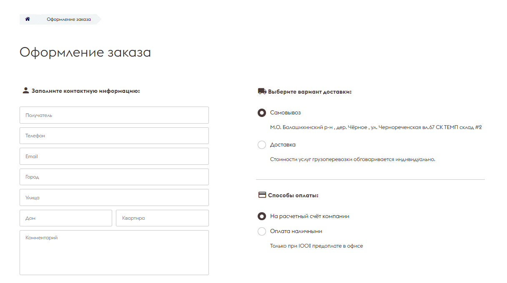The height and width of the screenshot is (283, 507).
Task: Focus the Email input field
Action: [114, 156]
